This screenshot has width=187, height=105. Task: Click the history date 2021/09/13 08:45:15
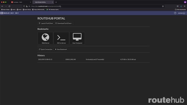pos(45,60)
